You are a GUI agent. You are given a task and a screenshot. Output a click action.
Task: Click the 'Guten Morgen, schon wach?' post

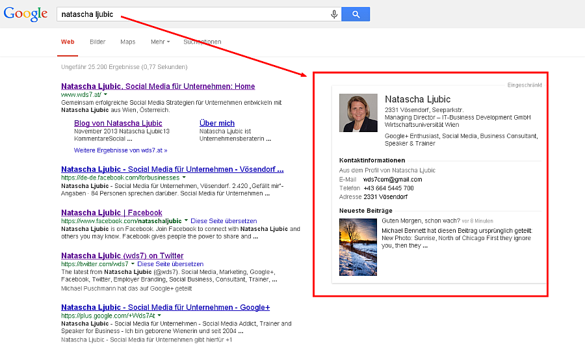[421, 221]
